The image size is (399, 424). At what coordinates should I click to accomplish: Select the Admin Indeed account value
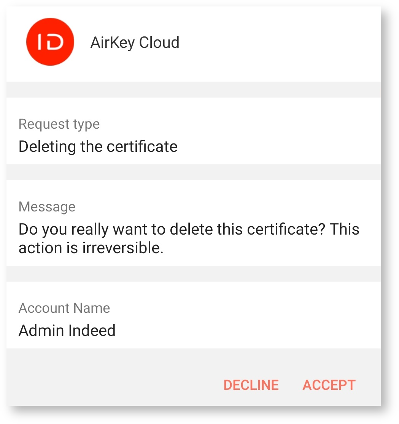[x=67, y=331]
